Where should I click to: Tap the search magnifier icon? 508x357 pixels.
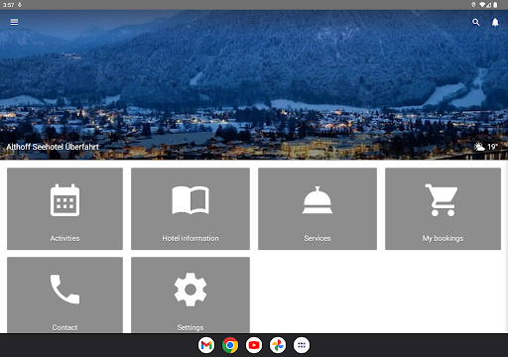475,22
